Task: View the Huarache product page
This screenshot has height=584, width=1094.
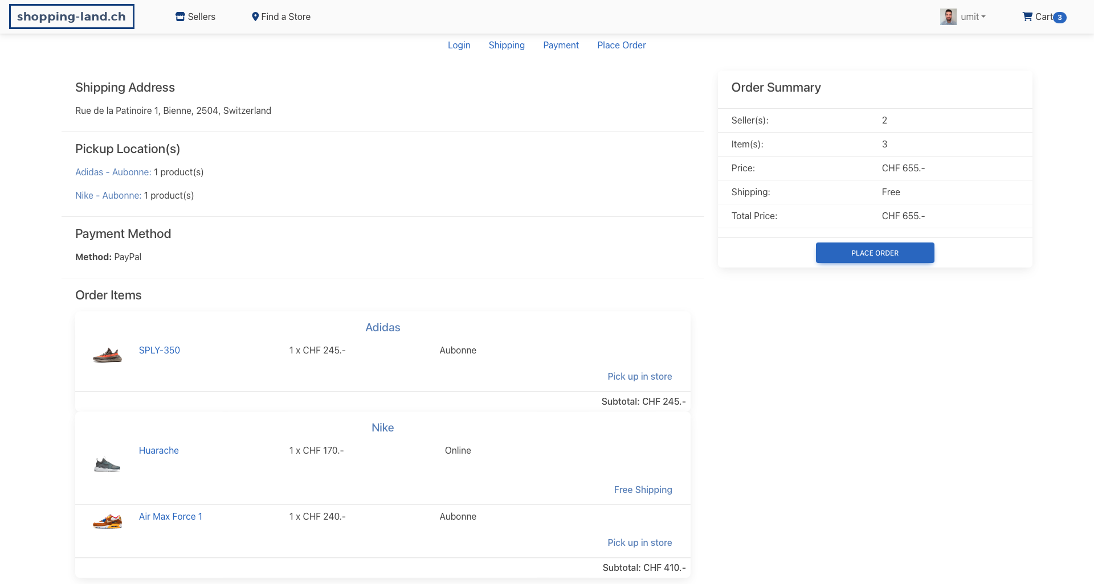Action: point(158,450)
